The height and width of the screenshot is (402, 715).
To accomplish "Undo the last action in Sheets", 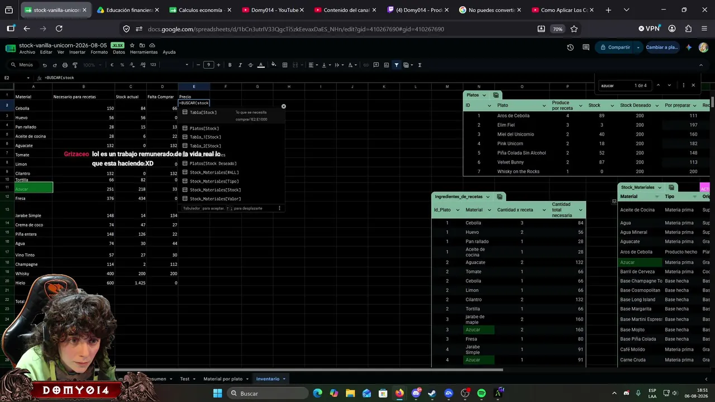I will pos(45,65).
